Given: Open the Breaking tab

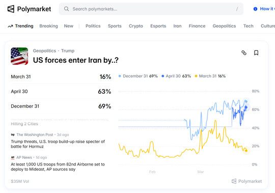Looking at the screenshot, I should (x=48, y=26).
